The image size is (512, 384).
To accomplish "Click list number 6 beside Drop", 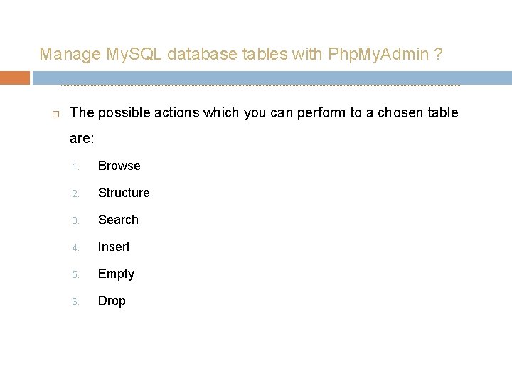I will tap(75, 302).
